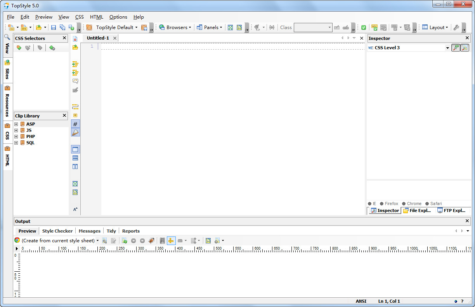The image size is (475, 307).
Task: Switch to the Inspector bottom tab
Action: pos(385,210)
